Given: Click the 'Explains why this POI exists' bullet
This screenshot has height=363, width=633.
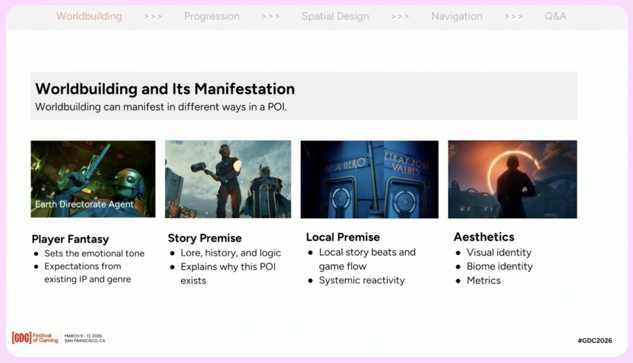Looking at the screenshot, I should 227,273.
